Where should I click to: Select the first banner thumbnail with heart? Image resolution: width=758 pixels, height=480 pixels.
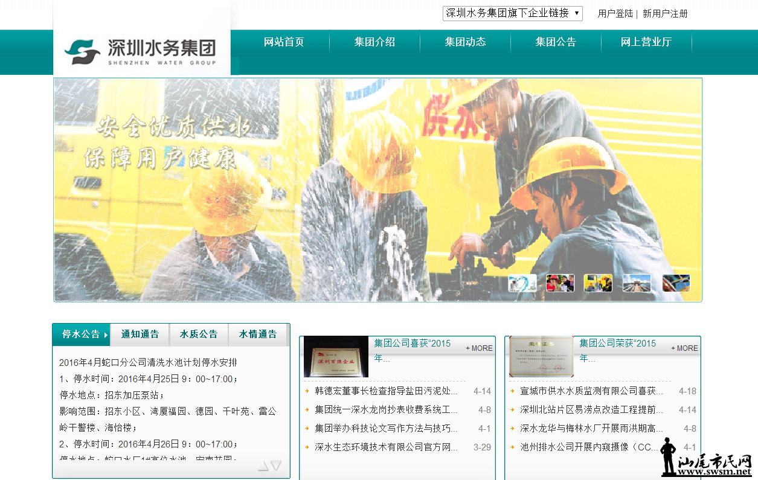click(522, 283)
